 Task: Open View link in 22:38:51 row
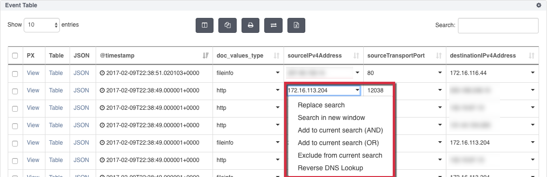tap(33, 73)
